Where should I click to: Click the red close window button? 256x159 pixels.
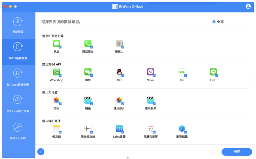pyautogui.click(x=5, y=6)
